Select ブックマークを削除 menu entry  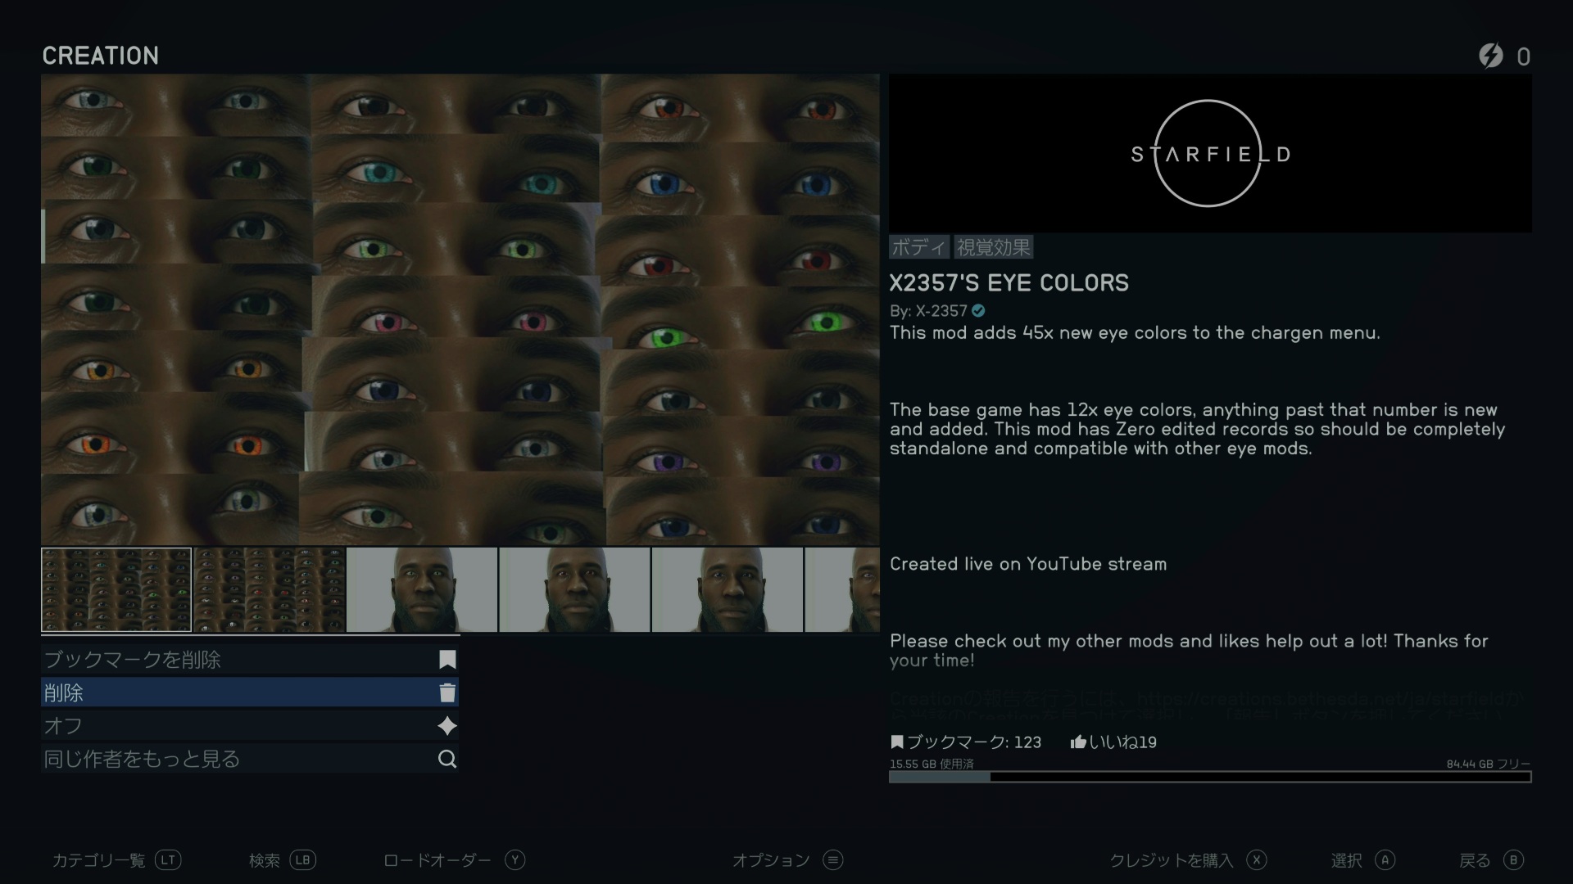246,660
